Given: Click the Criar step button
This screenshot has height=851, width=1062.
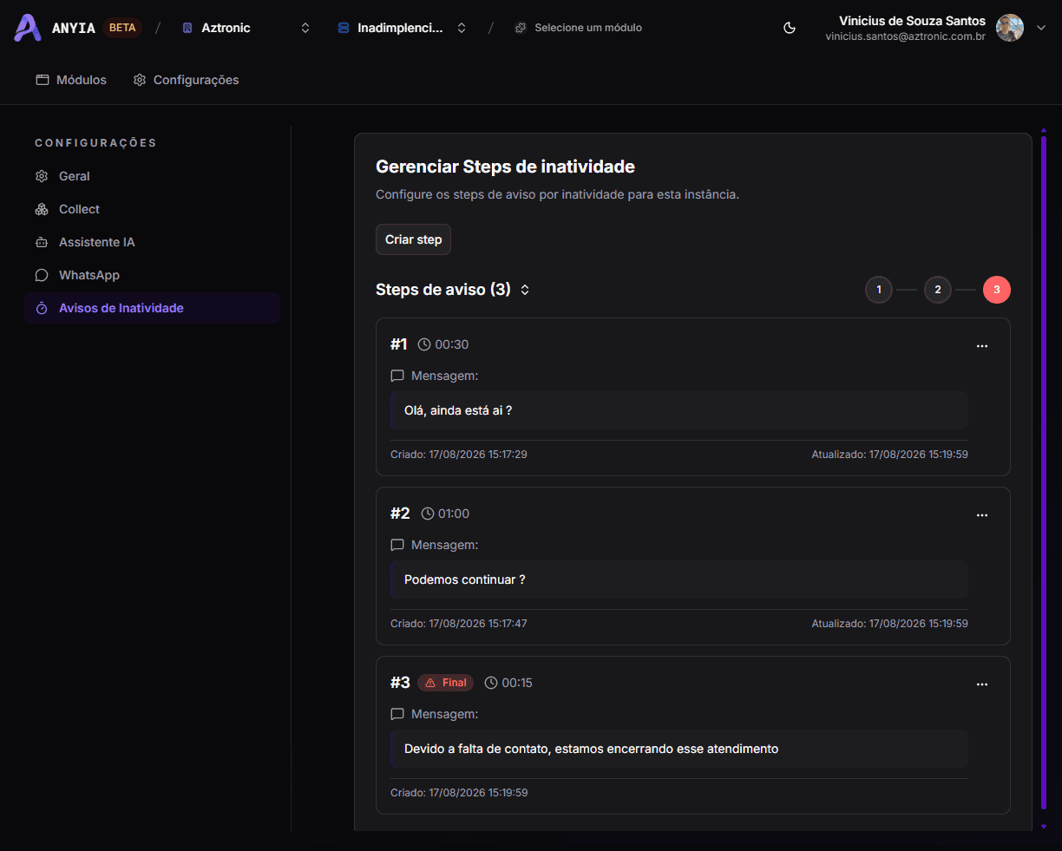Looking at the screenshot, I should pos(413,239).
